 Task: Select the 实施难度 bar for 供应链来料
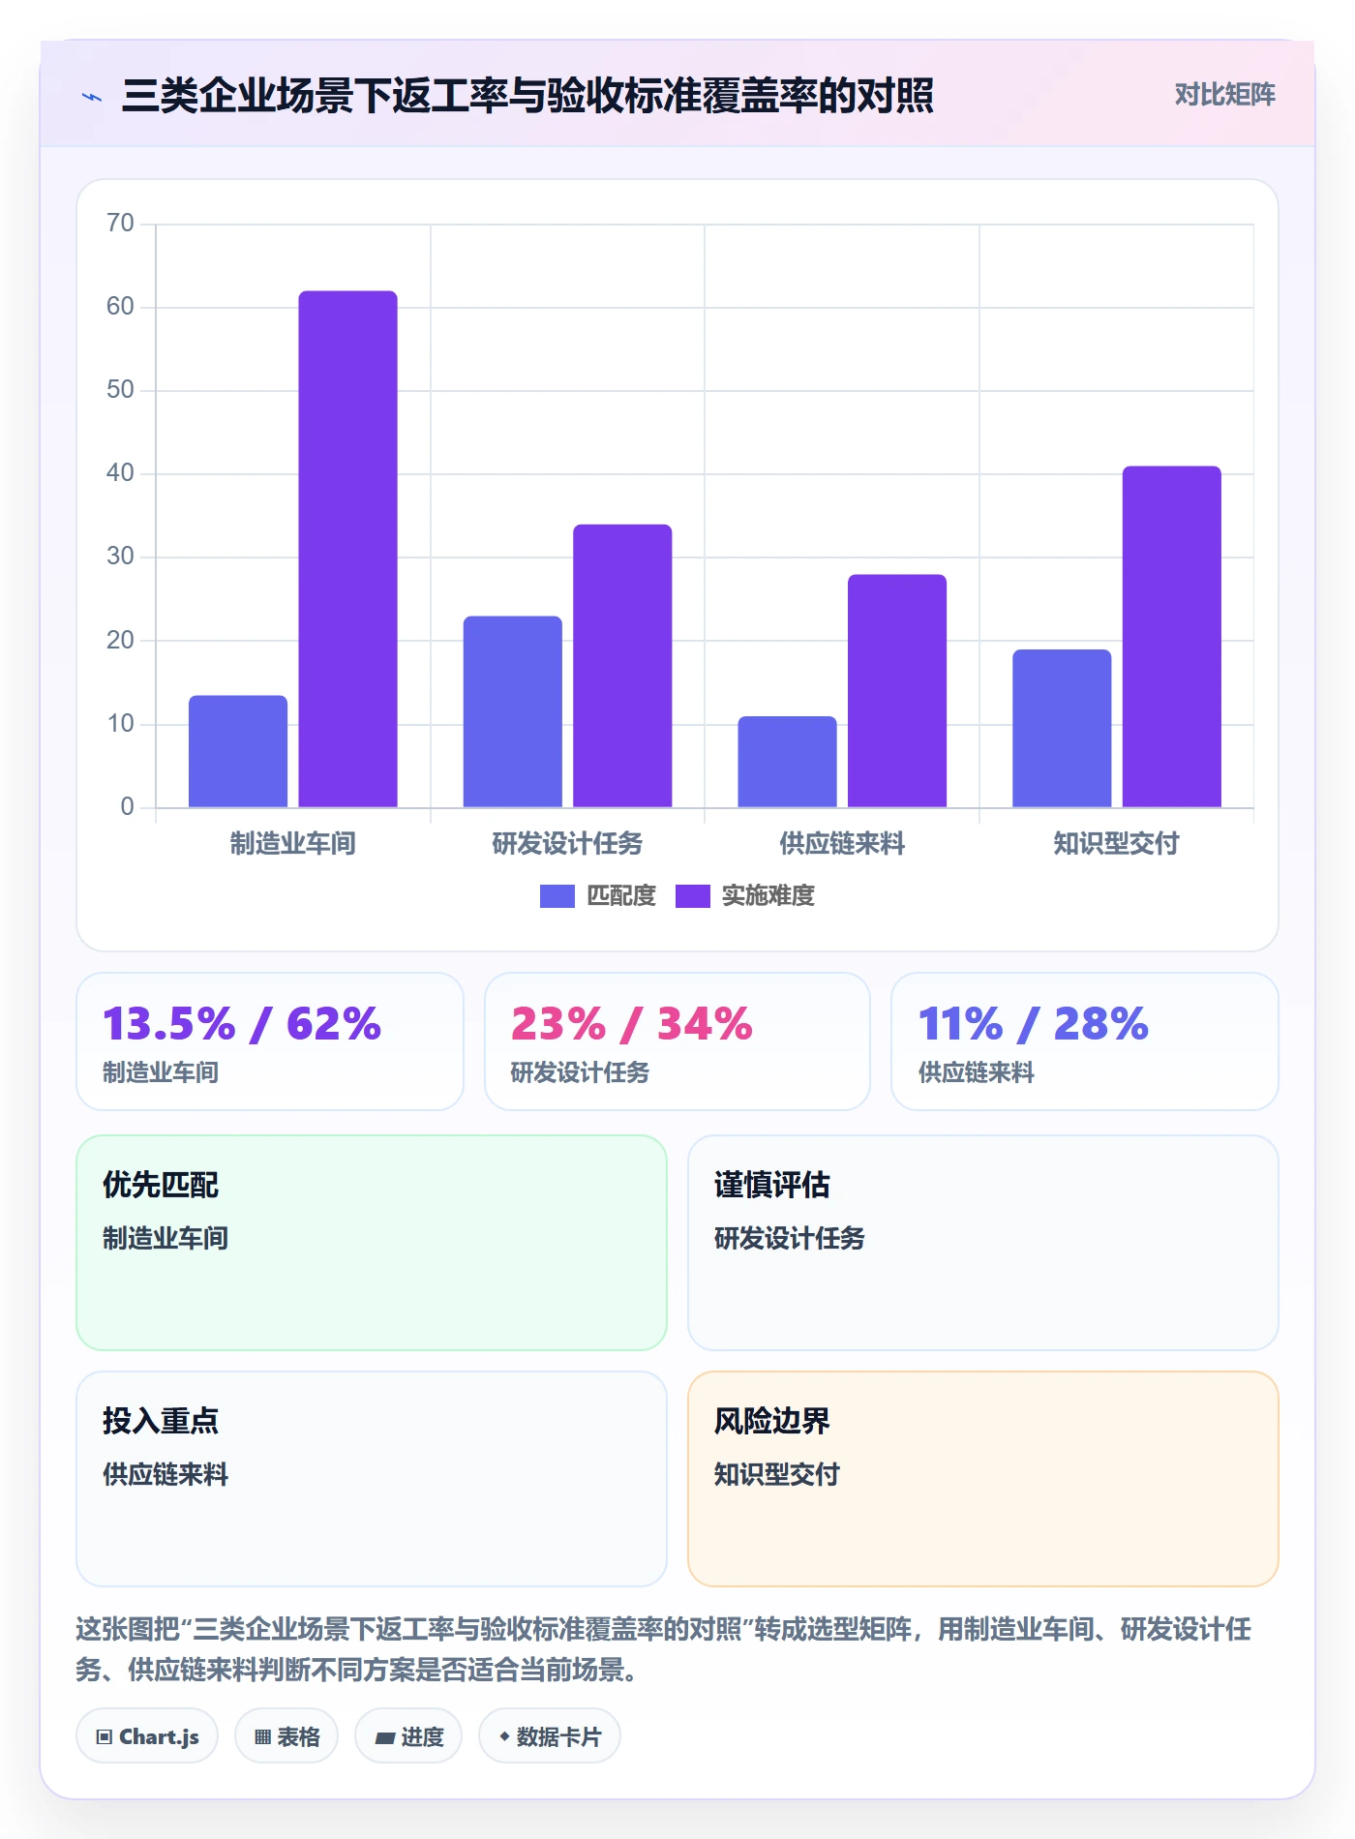897,691
